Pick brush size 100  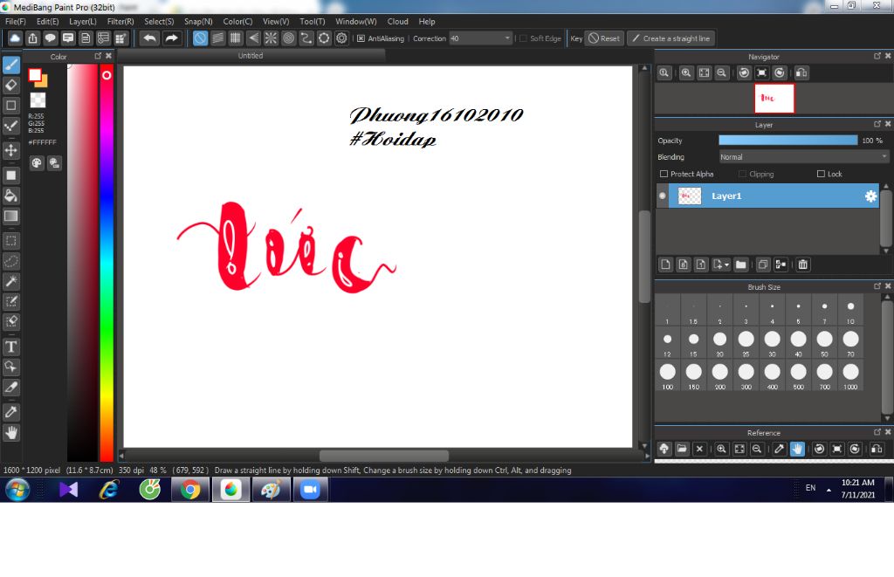point(668,375)
